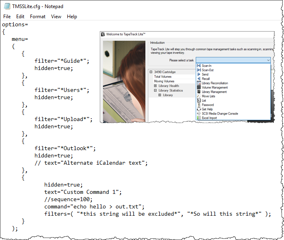Expand the Library sub-node
The width and height of the screenshot is (284, 240).
pyautogui.click(x=159, y=95)
